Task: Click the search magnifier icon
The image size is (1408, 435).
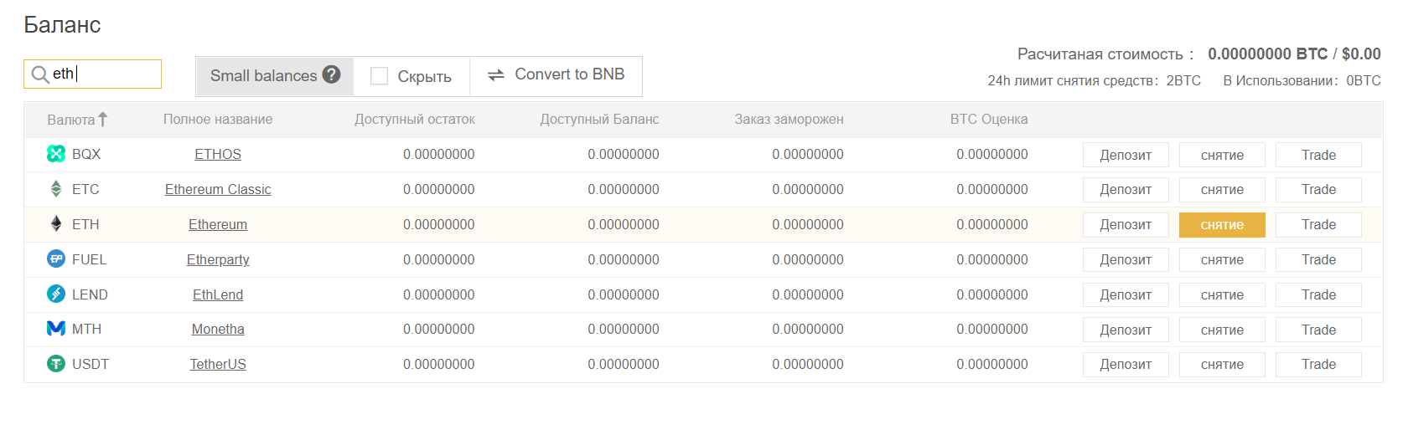Action: (40, 74)
